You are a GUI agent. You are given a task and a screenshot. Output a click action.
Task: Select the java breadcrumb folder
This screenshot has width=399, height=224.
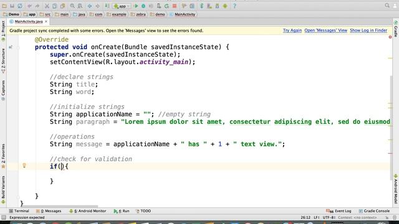[79, 14]
